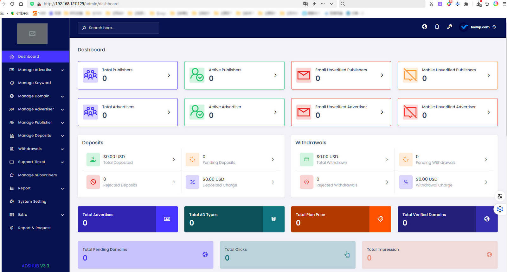Click the Mobile Unverified Advertiser icon
This screenshot has height=272, width=507.
(x=410, y=112)
